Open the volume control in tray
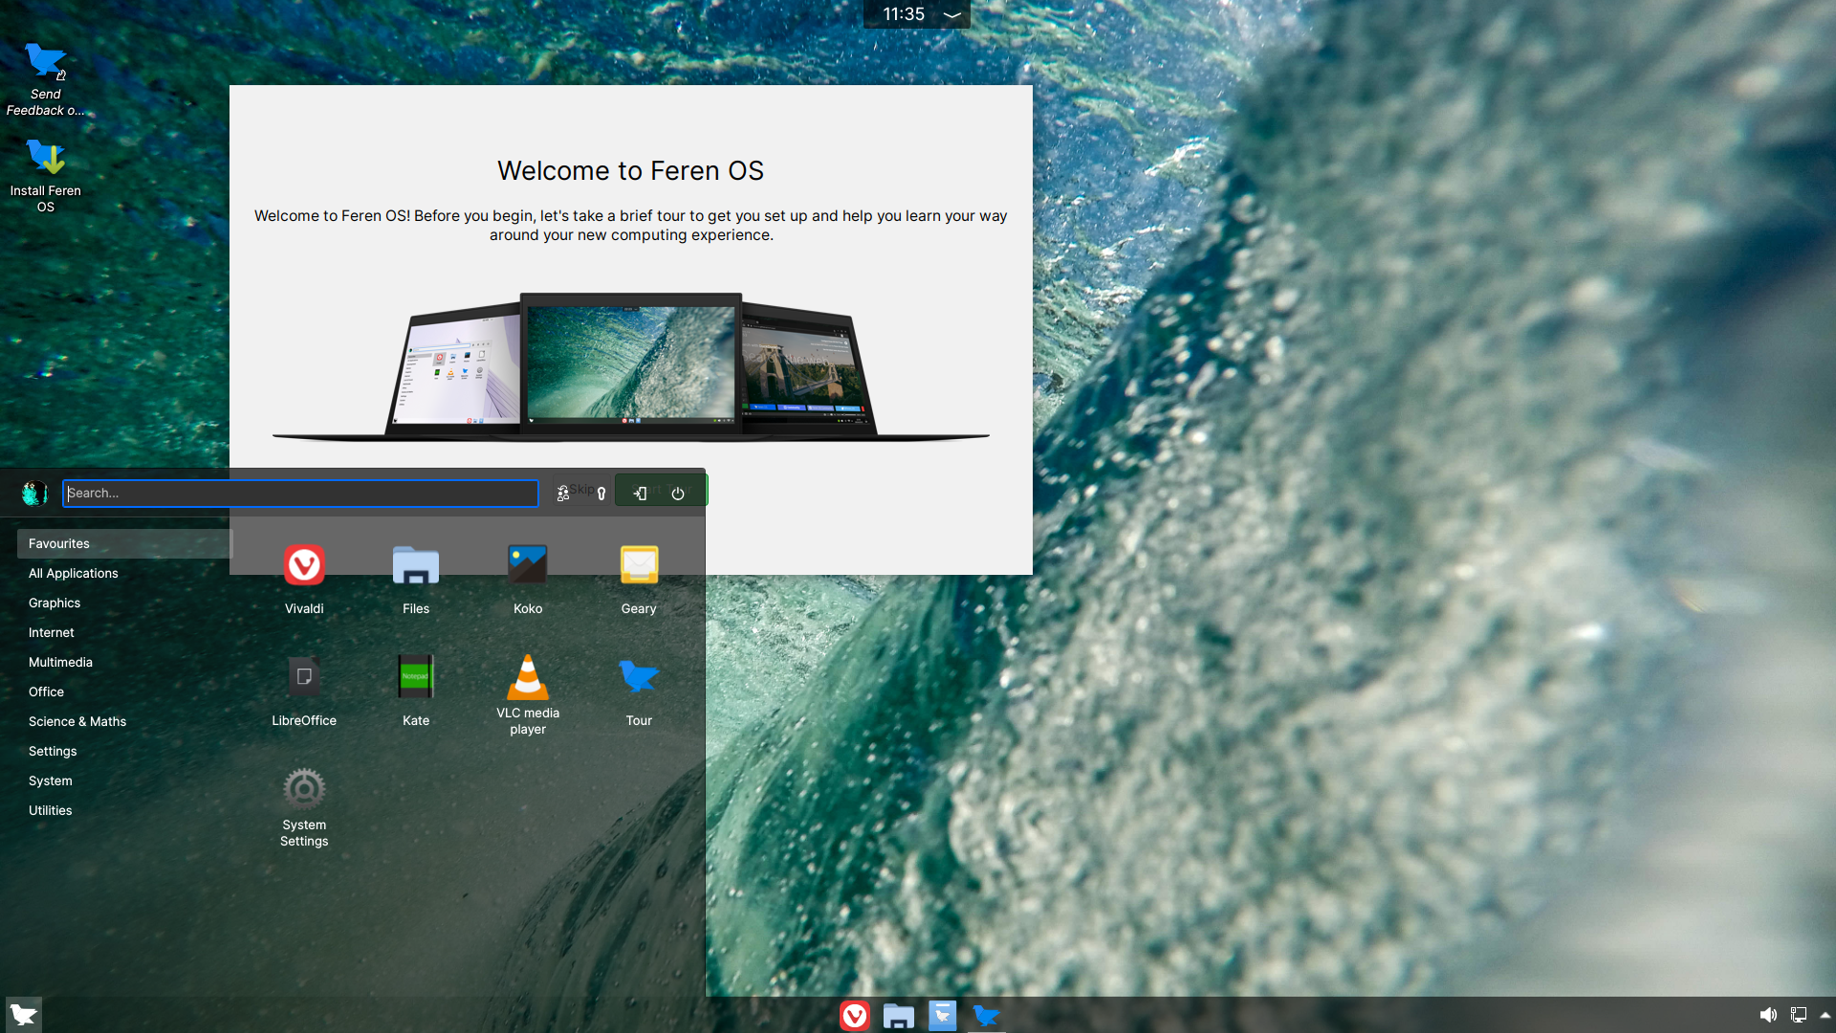This screenshot has height=1033, width=1836. (1768, 1015)
